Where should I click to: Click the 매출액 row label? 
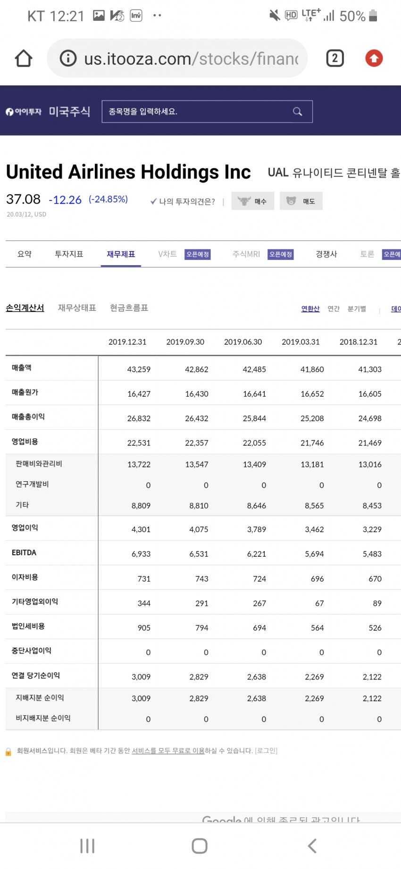pyautogui.click(x=22, y=368)
